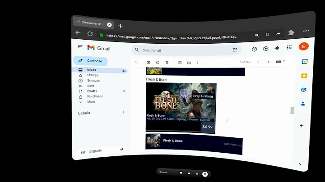Toggle the Gmail main menu hamburger
This screenshot has width=325, height=182.
(x=80, y=47)
